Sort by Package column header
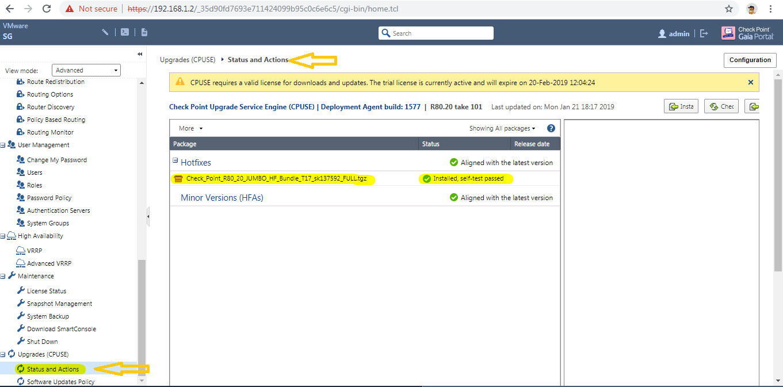This screenshot has height=387, width=783. click(294, 144)
